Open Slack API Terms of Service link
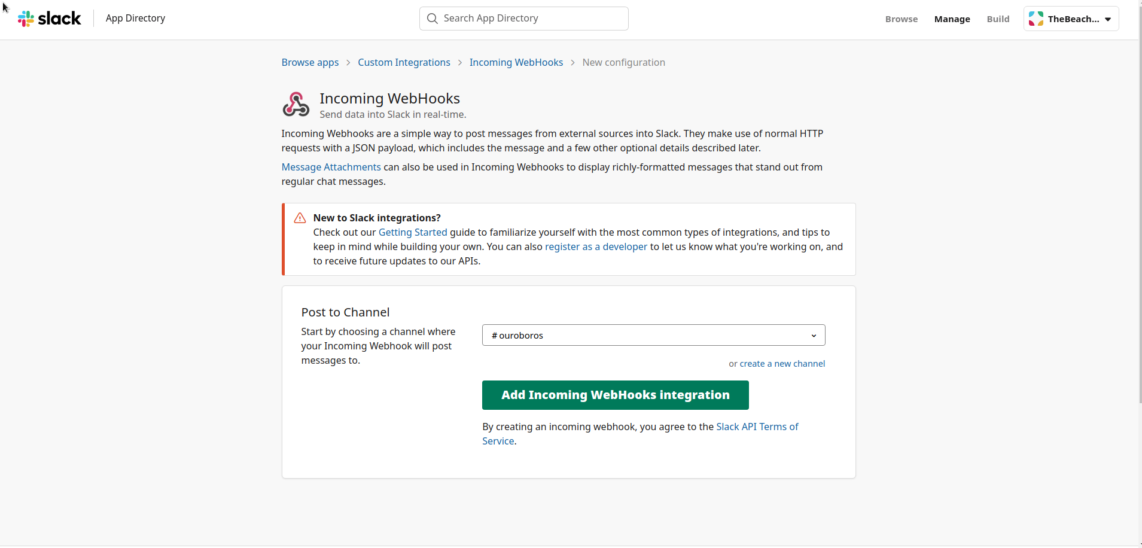This screenshot has height=548, width=1142. 757,427
